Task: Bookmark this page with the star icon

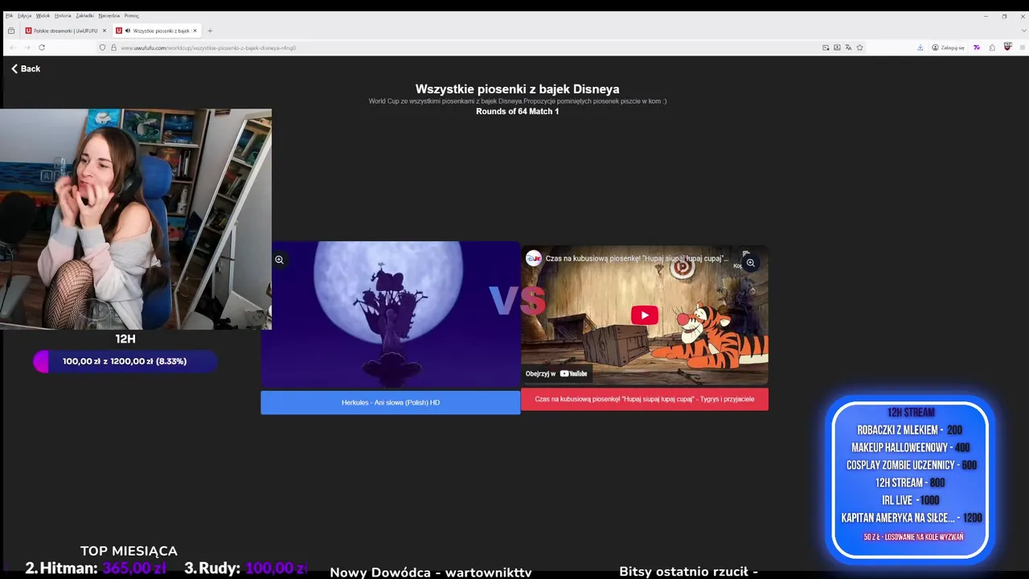Action: tap(859, 47)
